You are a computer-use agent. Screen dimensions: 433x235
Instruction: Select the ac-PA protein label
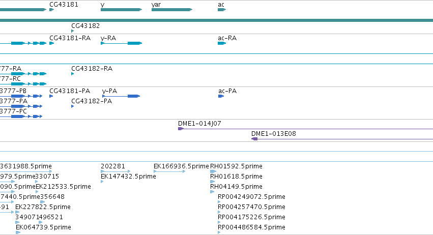227,91
